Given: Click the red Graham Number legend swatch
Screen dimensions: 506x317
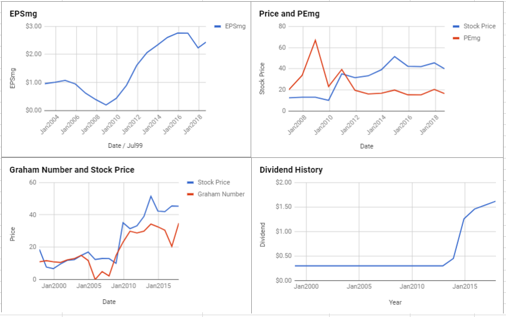Looking at the screenshot, I should click(x=190, y=194).
